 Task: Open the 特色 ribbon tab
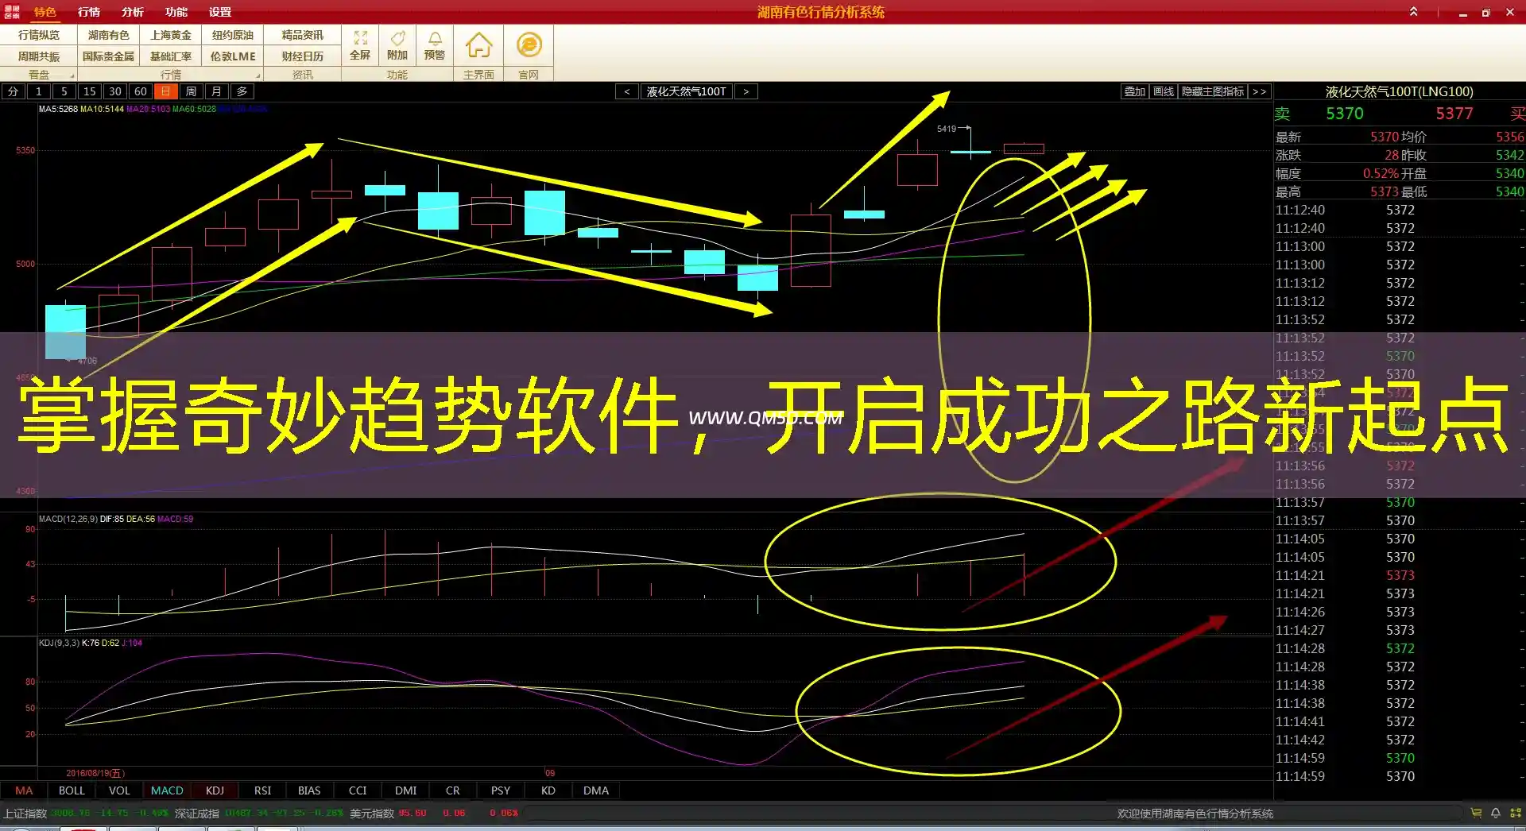pos(45,12)
